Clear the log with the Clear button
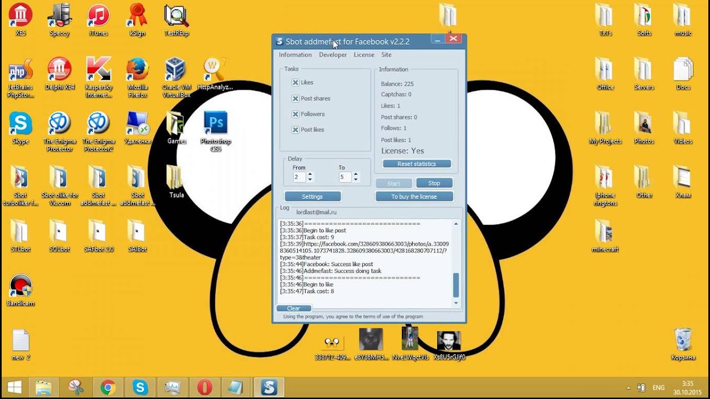Image resolution: width=710 pixels, height=399 pixels. coord(294,308)
